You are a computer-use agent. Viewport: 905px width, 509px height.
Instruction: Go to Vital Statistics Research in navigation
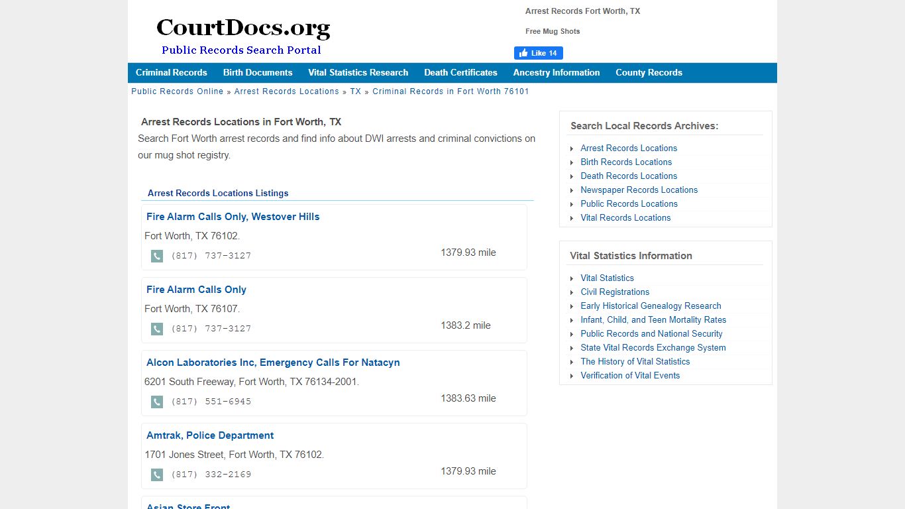[358, 72]
